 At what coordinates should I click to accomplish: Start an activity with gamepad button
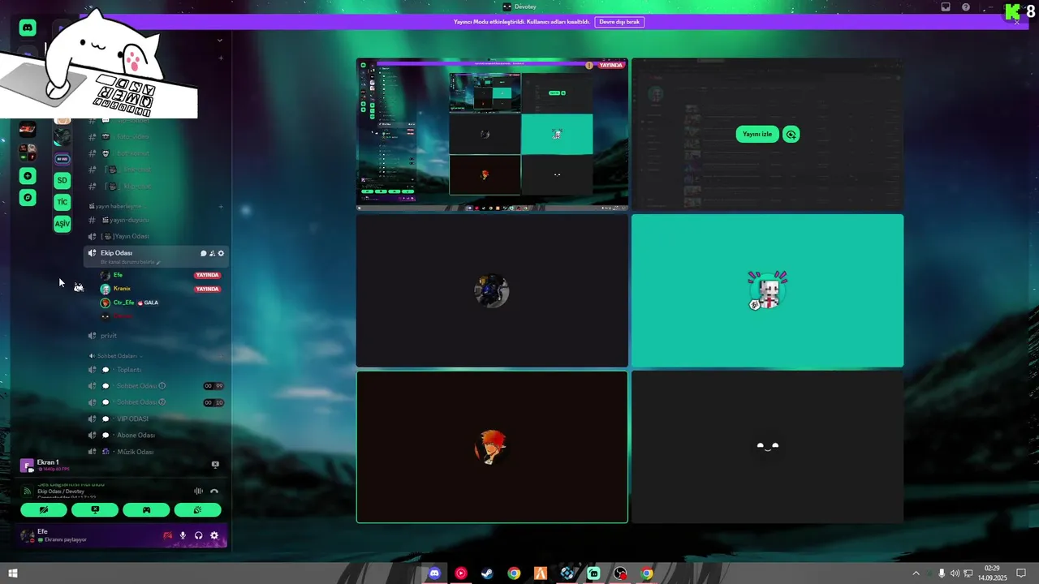146,510
